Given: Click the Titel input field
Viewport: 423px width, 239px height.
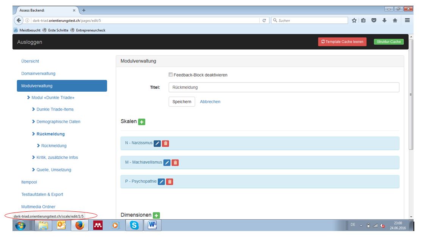Looking at the screenshot, I should 284,87.
